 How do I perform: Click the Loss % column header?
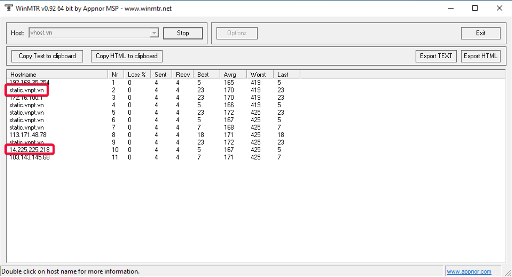tap(137, 75)
